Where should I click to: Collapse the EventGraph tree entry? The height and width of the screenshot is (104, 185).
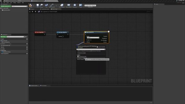tap(1, 41)
